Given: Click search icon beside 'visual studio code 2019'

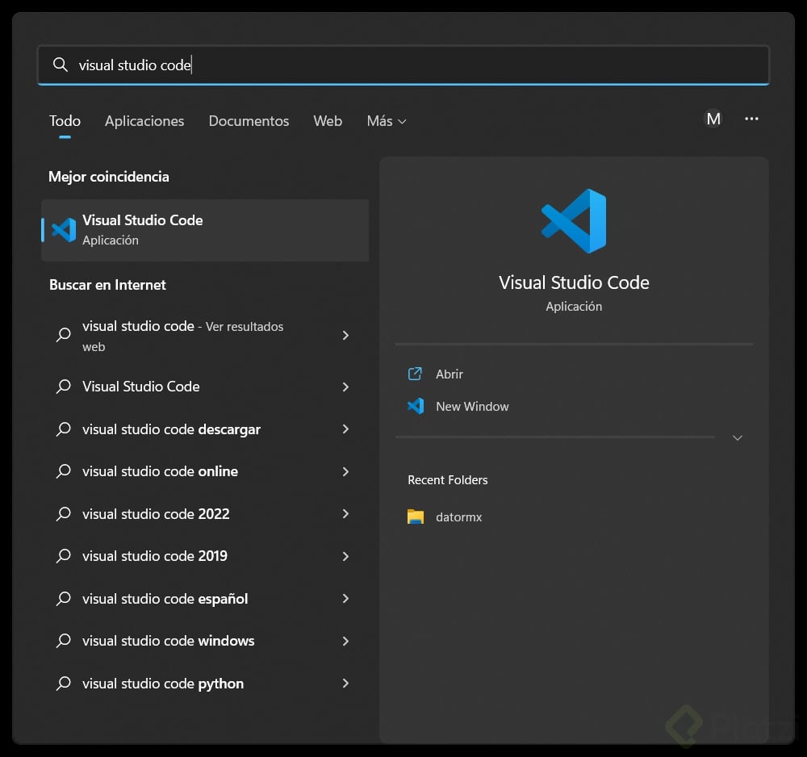Looking at the screenshot, I should [x=63, y=556].
